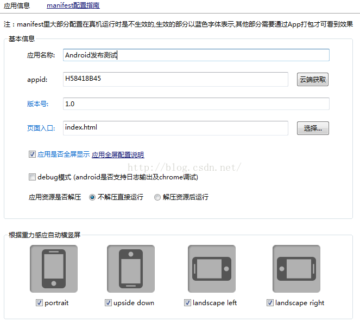Focus the 版本号 input field

(196, 104)
